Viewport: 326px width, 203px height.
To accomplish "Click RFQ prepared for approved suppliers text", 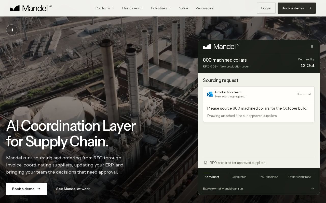I will [x=237, y=163].
